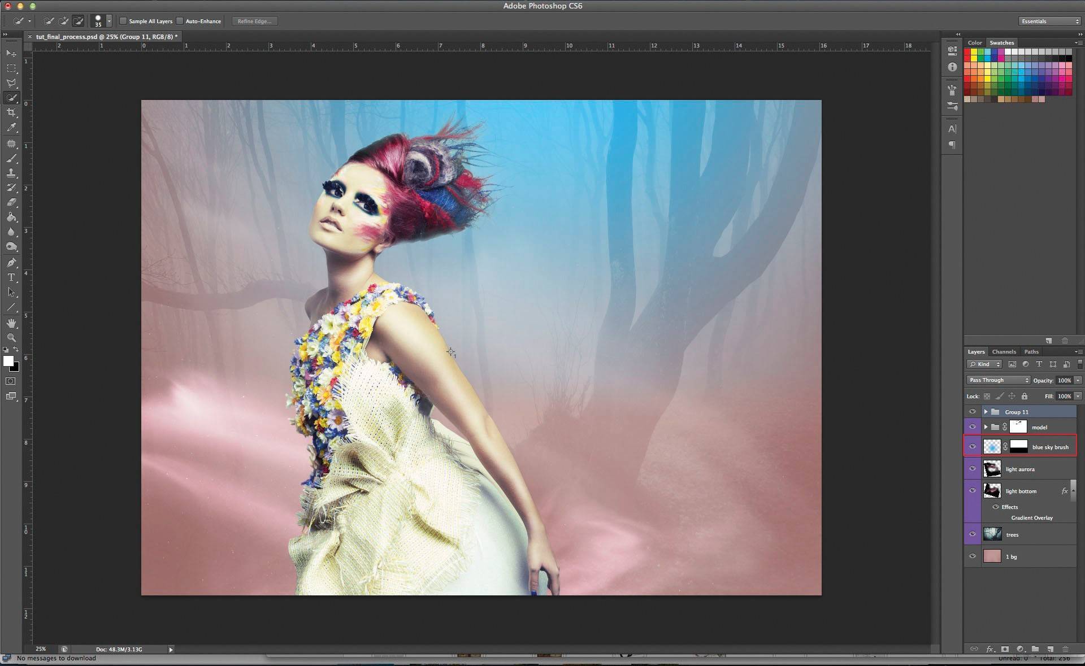Click the Lock all padlock icon
The width and height of the screenshot is (1085, 666).
pos(1024,396)
